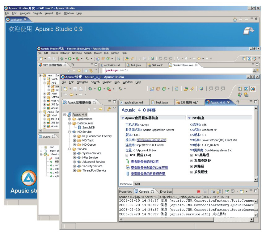
Task: Expand the 系统属性 section
Action: [x=192, y=172]
